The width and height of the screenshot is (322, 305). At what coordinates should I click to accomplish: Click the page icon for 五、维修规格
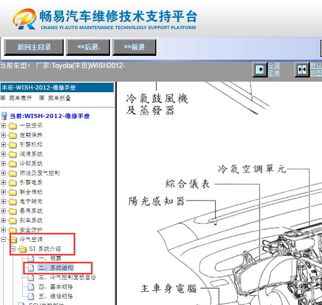coord(31,296)
